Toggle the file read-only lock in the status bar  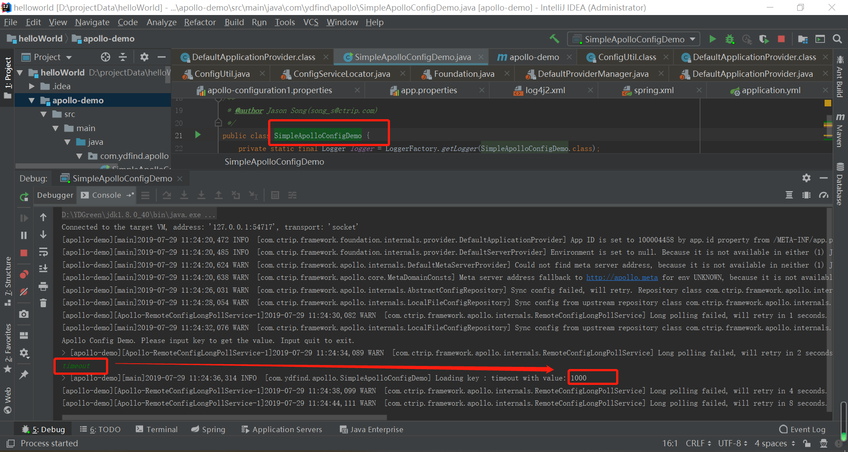coord(807,443)
